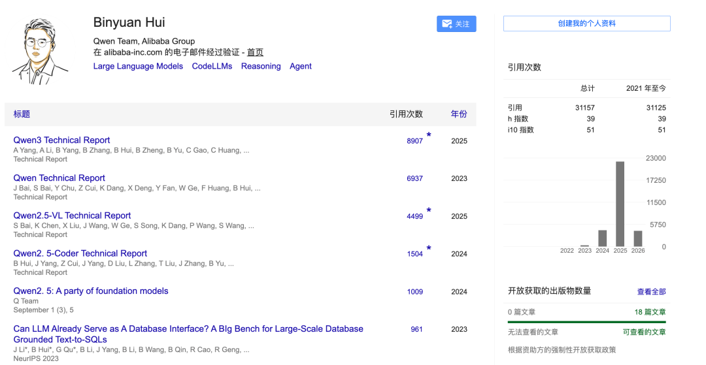Image resolution: width=706 pixels, height=365 pixels.
Task: Click the 创建我的个人资料 button
Action: tap(586, 24)
